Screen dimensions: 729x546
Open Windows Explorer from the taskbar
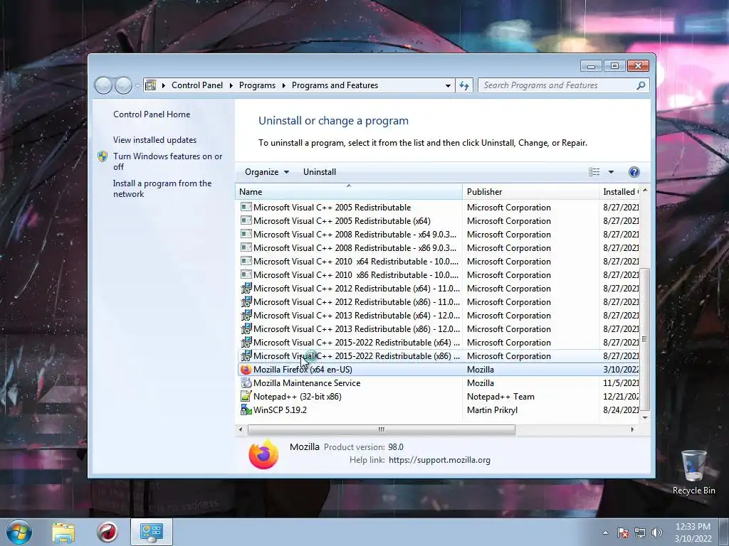point(63,532)
